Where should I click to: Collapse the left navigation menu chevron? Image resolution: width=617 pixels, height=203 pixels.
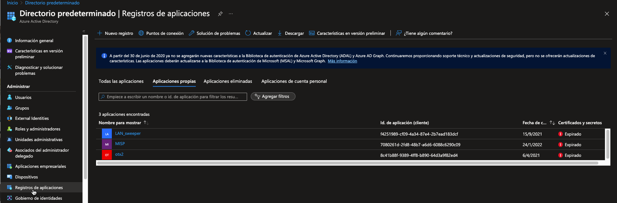pyautogui.click(x=84, y=31)
